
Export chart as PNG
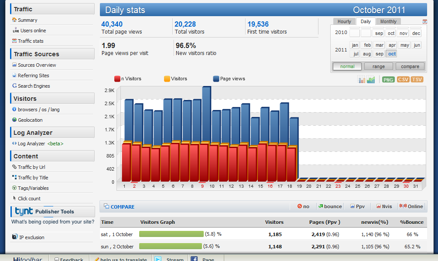tap(388, 79)
